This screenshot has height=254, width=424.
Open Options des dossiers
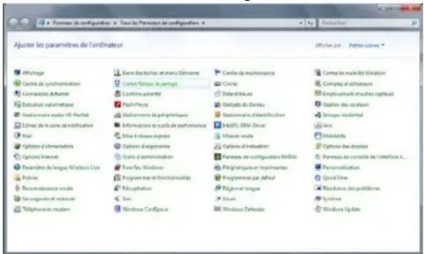tap(345, 147)
